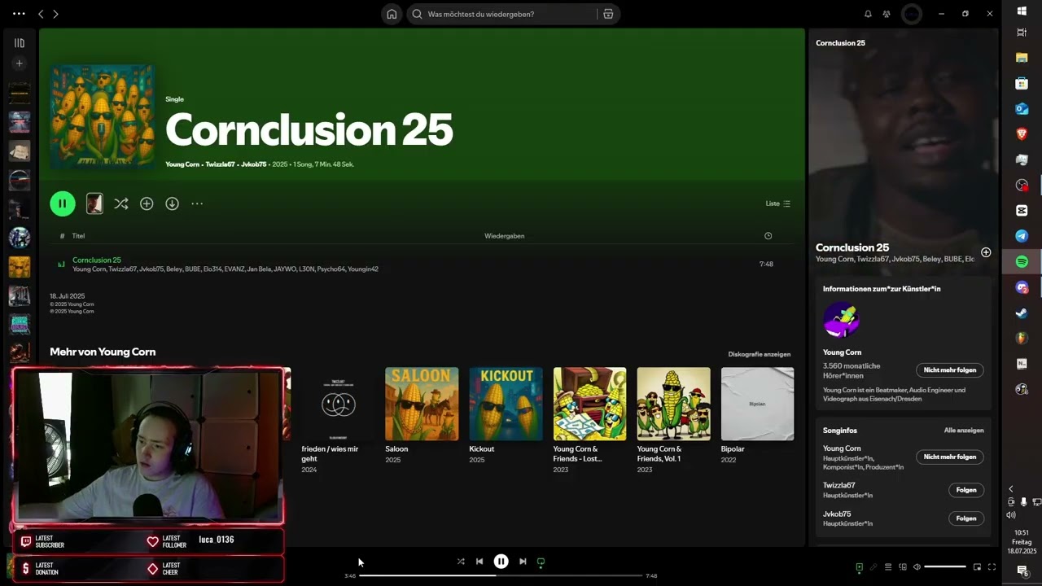Expand Your Library sidebar

[x=20, y=43]
